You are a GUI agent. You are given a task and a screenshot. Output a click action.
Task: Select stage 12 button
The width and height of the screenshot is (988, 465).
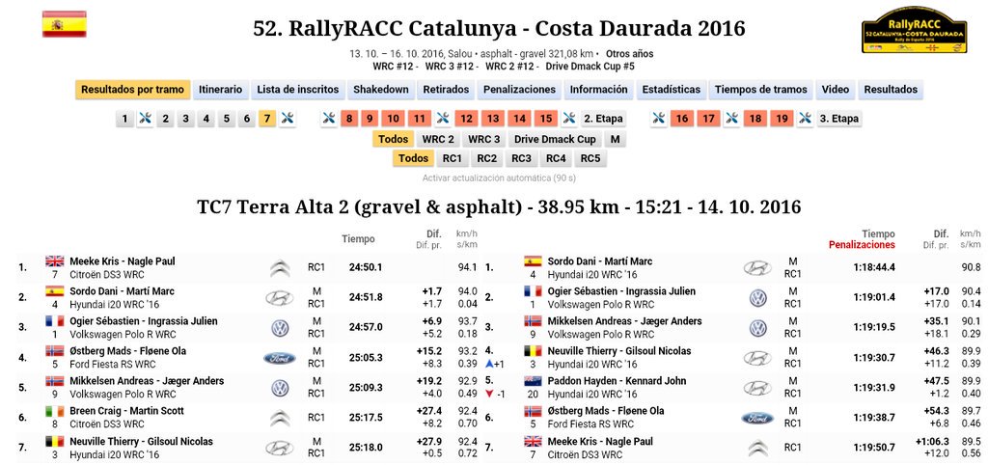pyautogui.click(x=466, y=119)
